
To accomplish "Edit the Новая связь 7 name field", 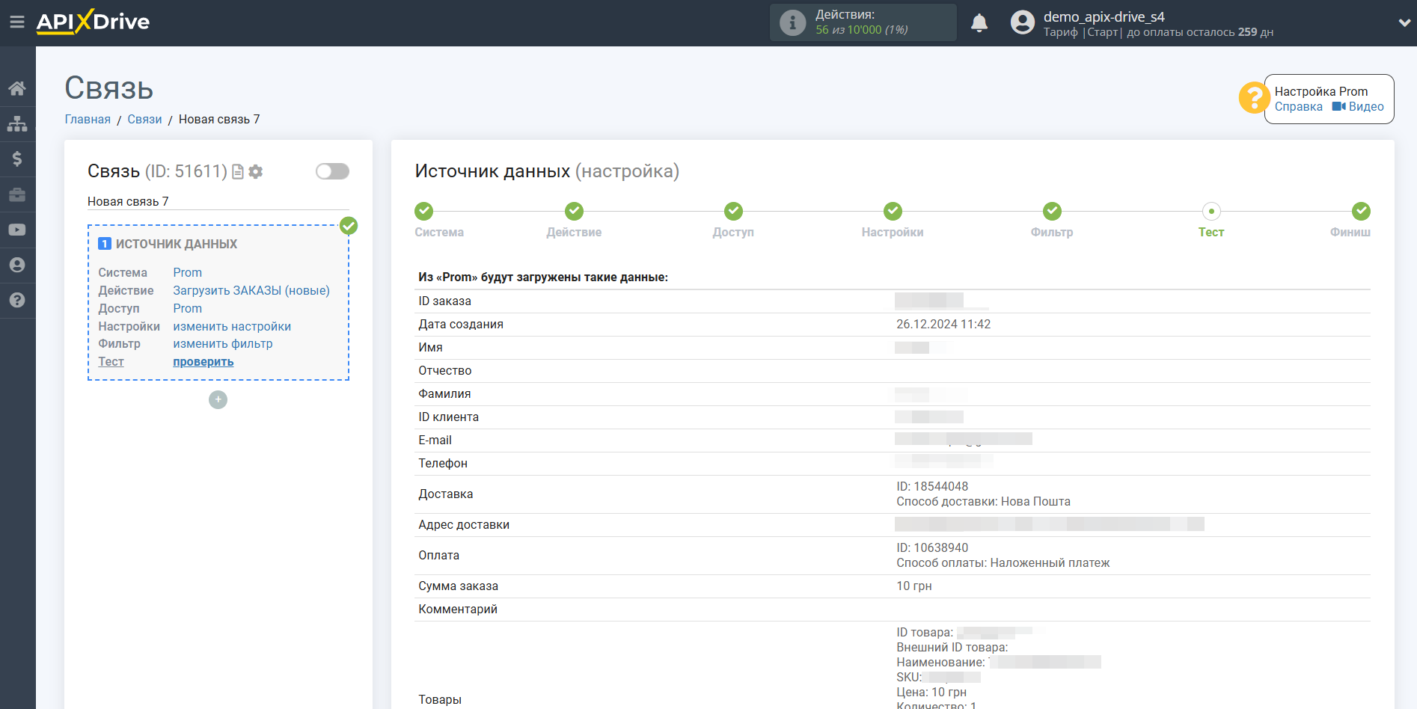I will (x=218, y=202).
